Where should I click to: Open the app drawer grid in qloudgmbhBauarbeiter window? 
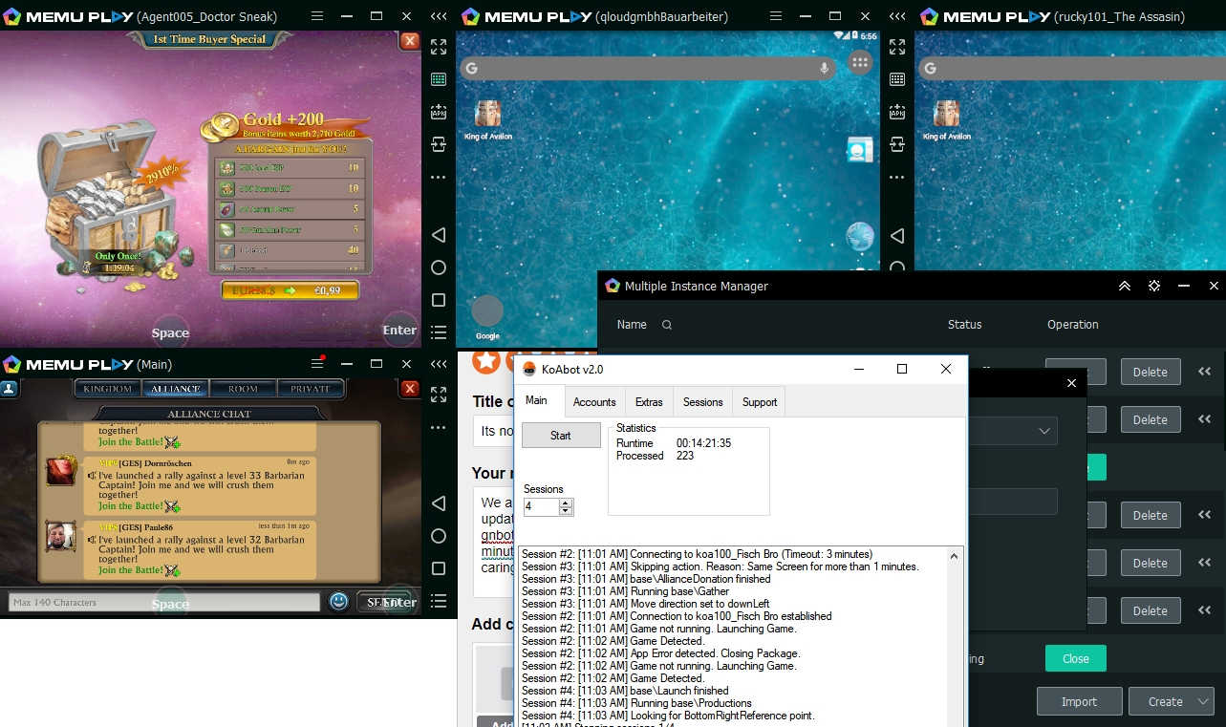(x=860, y=63)
